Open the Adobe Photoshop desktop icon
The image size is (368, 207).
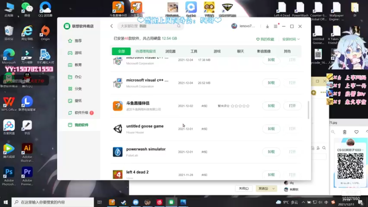(9, 176)
